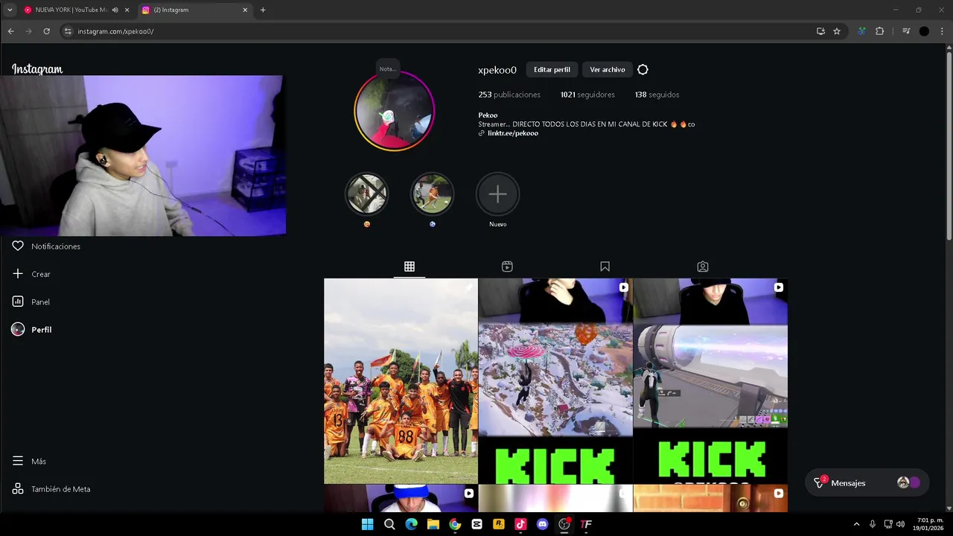Select the posts grid tab

click(x=409, y=267)
